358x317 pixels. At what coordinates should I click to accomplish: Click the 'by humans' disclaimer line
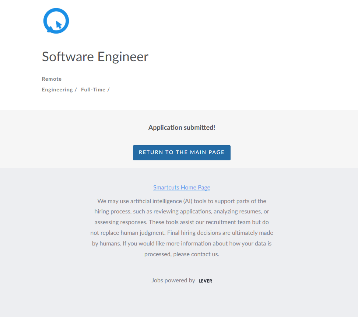tap(182, 244)
